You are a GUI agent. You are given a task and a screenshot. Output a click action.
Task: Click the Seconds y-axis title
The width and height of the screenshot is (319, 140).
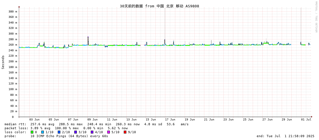[x=3, y=62]
